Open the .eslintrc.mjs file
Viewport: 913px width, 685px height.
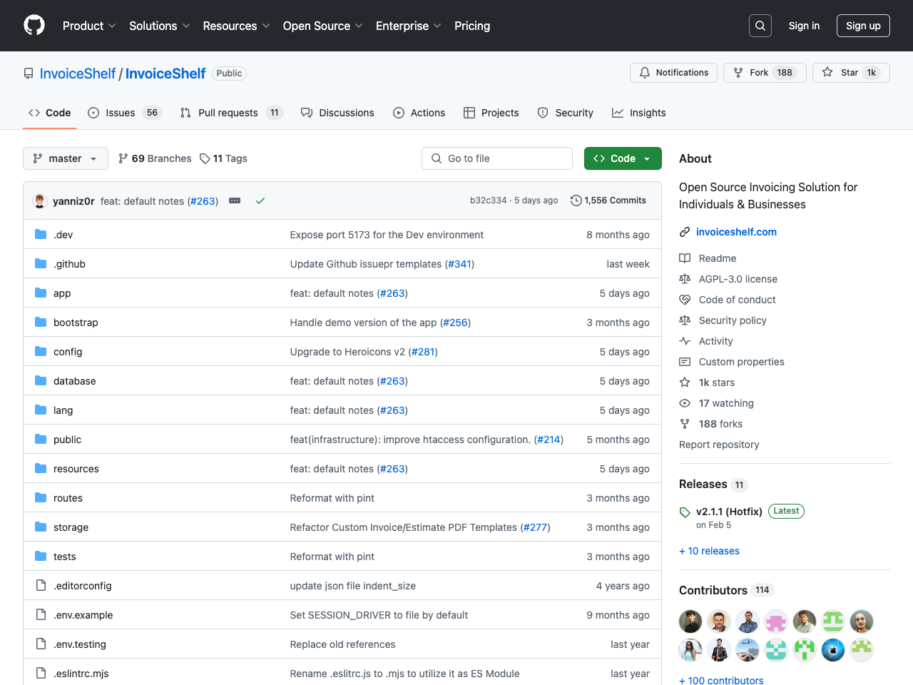click(x=81, y=674)
